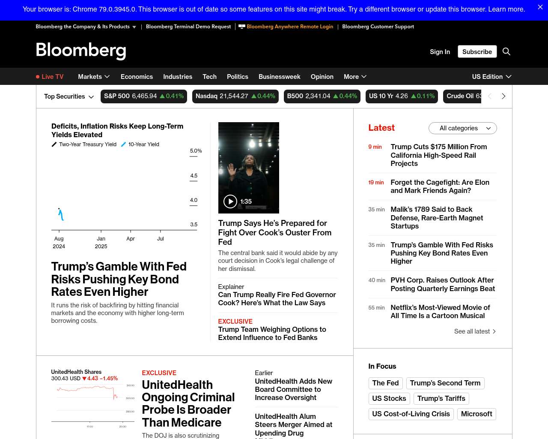The width and height of the screenshot is (548, 439).
Task: Open the All categories filter
Action: [x=463, y=128]
